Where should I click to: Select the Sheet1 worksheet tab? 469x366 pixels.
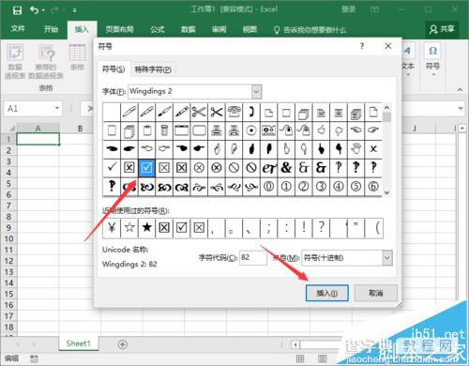pyautogui.click(x=79, y=343)
